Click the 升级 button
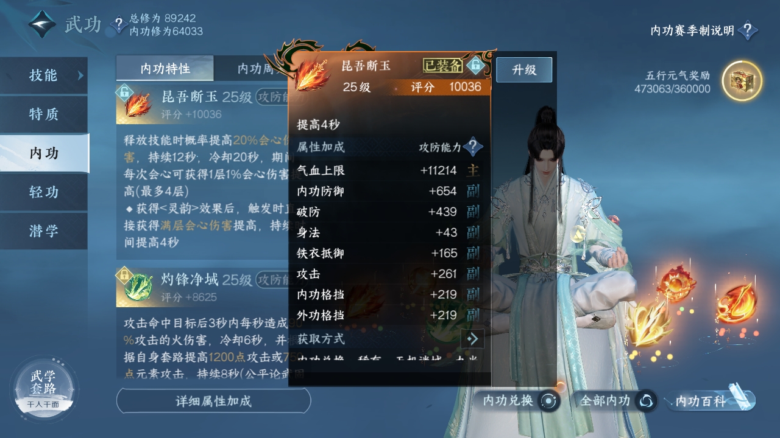Image resolution: width=780 pixels, height=438 pixels. click(x=524, y=70)
